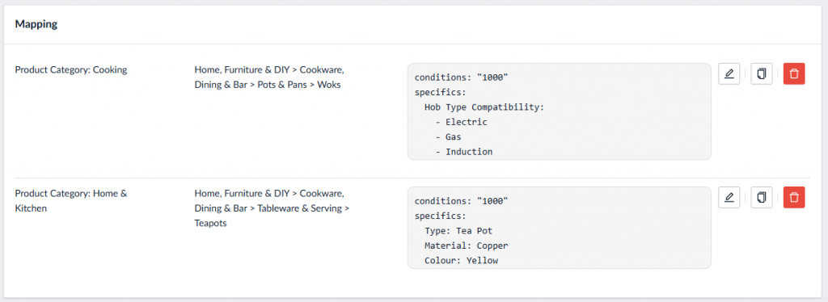Click the Induction list entry

pos(463,152)
